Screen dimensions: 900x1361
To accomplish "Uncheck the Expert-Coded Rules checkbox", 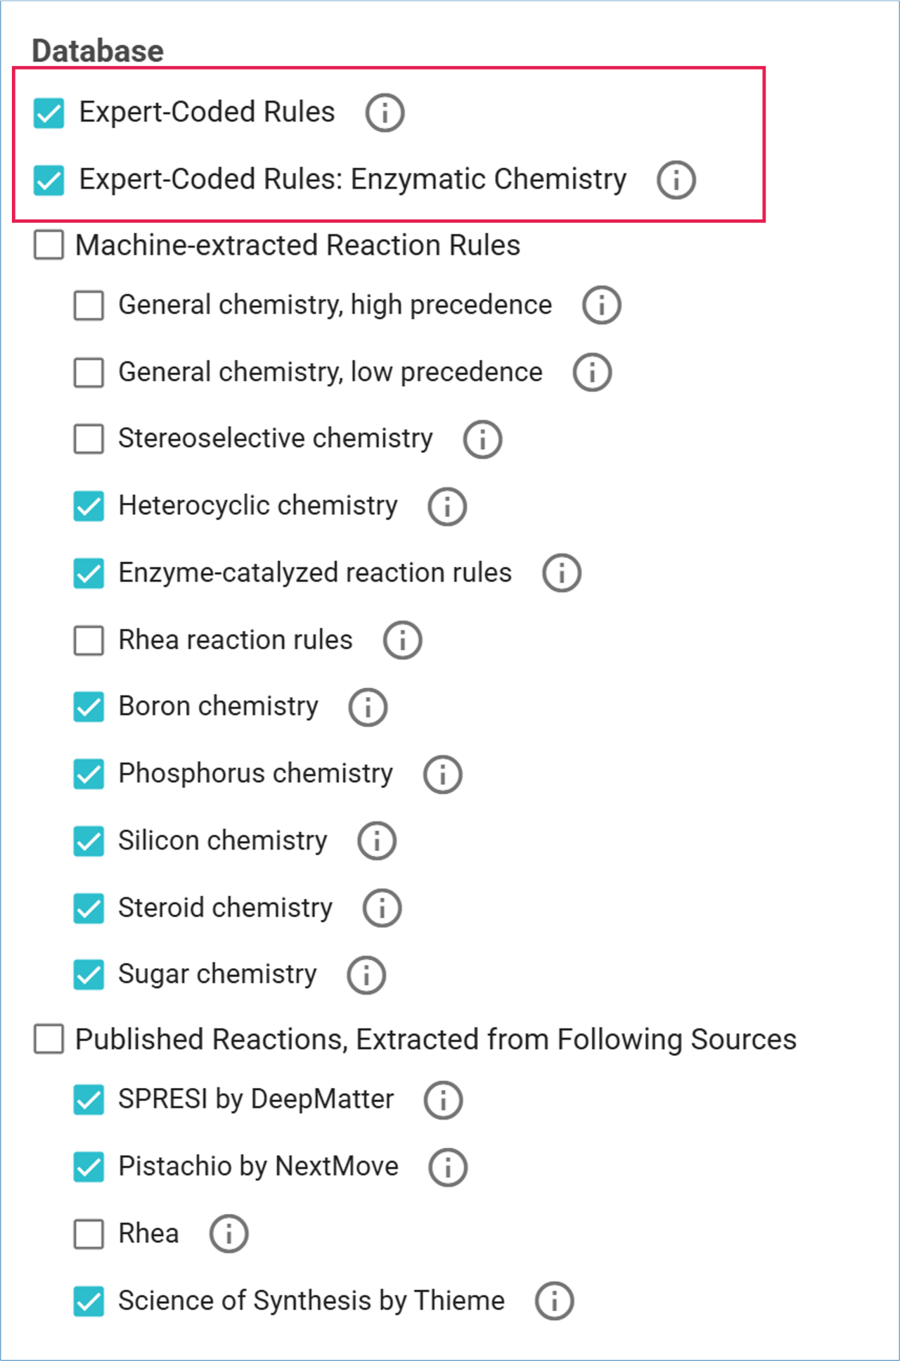I will pyautogui.click(x=49, y=113).
